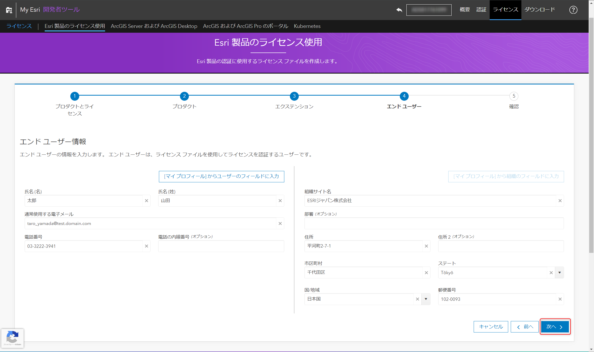The width and height of the screenshot is (594, 352).
Task: Open the 概要 tab
Action: (465, 10)
